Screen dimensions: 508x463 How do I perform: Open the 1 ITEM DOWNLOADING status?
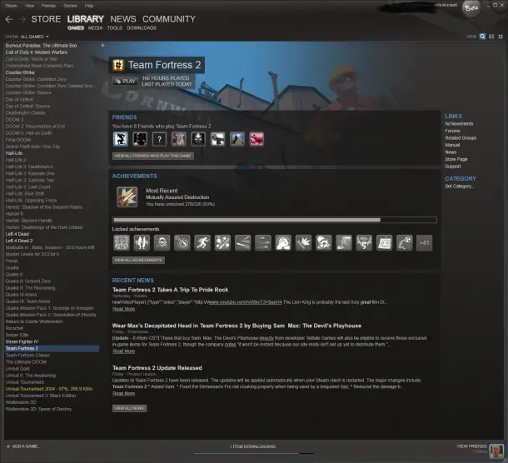coord(252,446)
